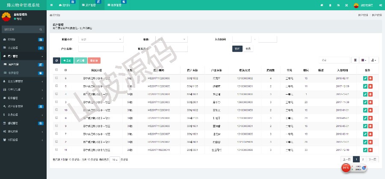
Task: Tick the checkbox for row ID 3
Action: tap(56, 102)
